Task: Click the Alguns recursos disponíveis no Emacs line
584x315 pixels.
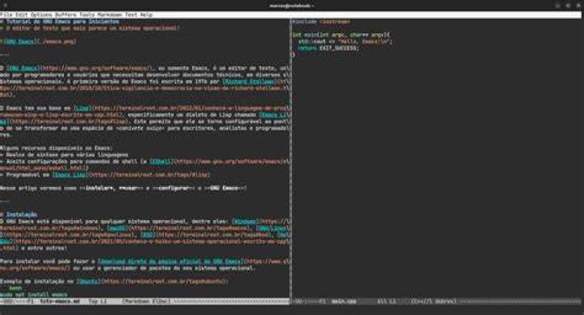Action: point(56,148)
